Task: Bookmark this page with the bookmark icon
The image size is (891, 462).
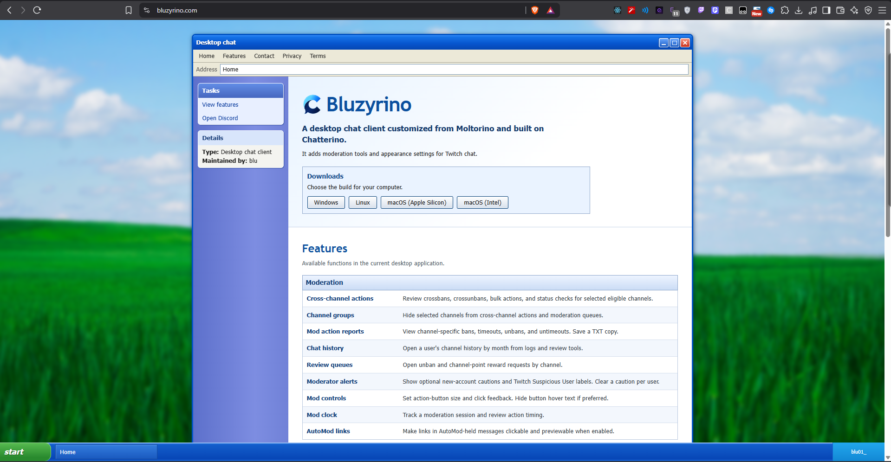Action: tap(129, 10)
